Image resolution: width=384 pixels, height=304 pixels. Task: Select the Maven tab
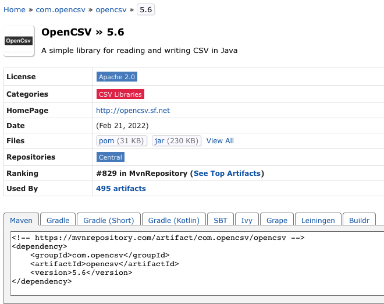pos(21,220)
